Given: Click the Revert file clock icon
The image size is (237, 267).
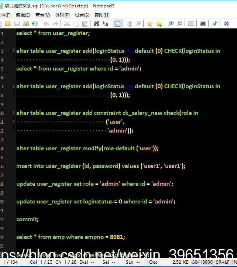Looking at the screenshot, I should click(35, 24).
